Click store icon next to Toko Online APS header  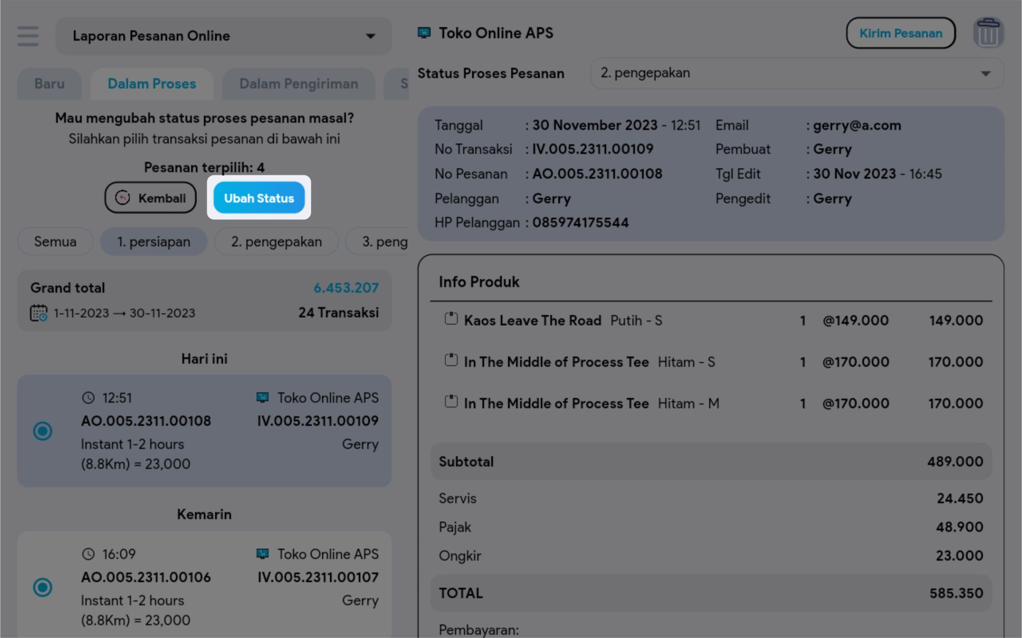pos(424,33)
